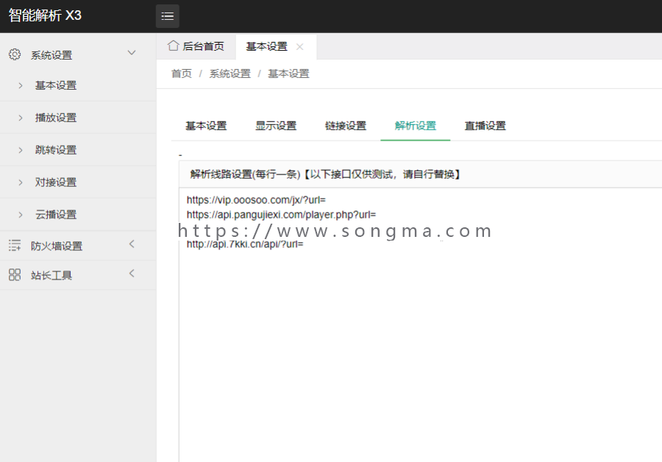Switch to the 链接设置 settings tab
This screenshot has height=462, width=662.
346,126
